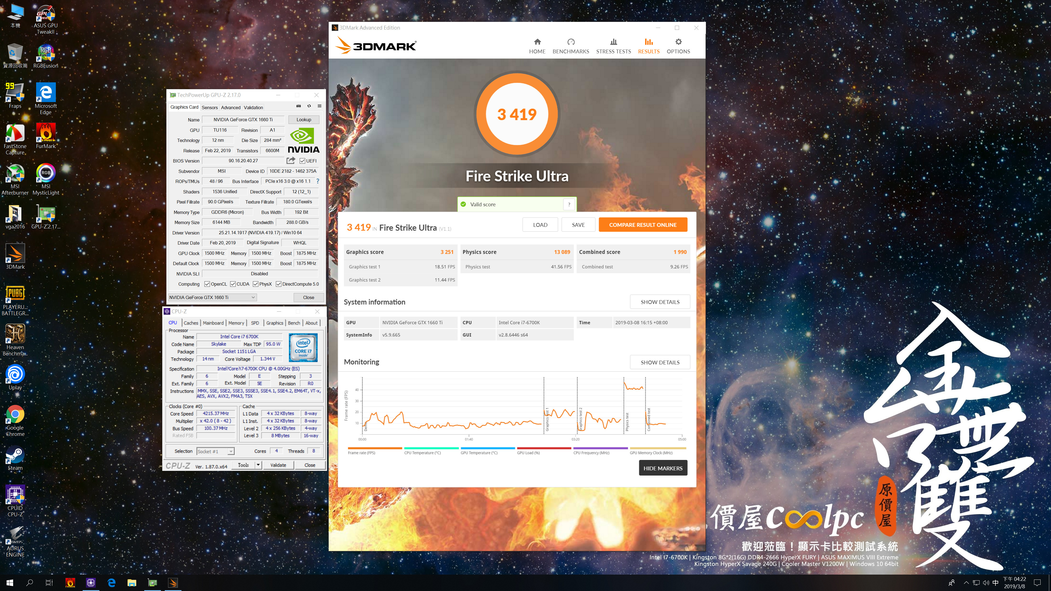Toggle the UEFI checkbox in GPU-Z

[302, 161]
